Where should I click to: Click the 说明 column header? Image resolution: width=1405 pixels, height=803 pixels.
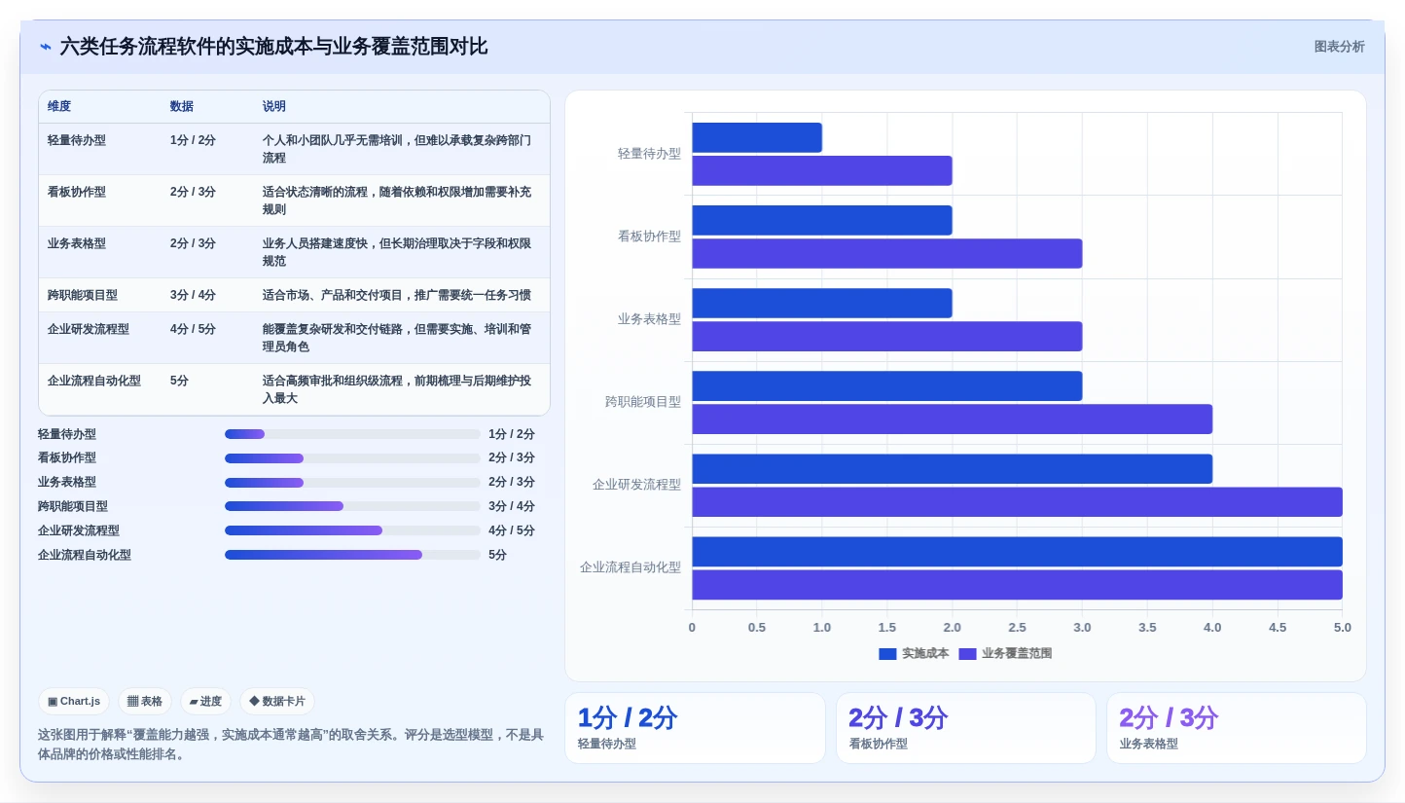(274, 106)
